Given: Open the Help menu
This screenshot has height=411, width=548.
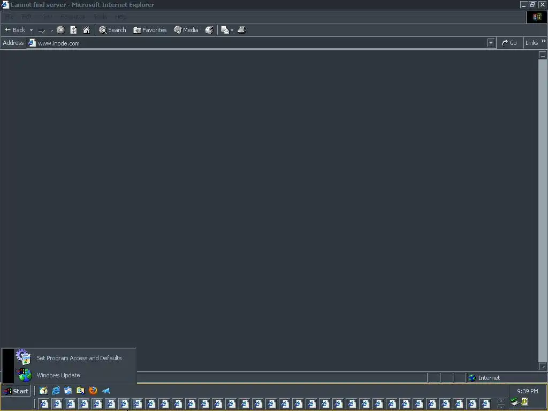Looking at the screenshot, I should 120,17.
